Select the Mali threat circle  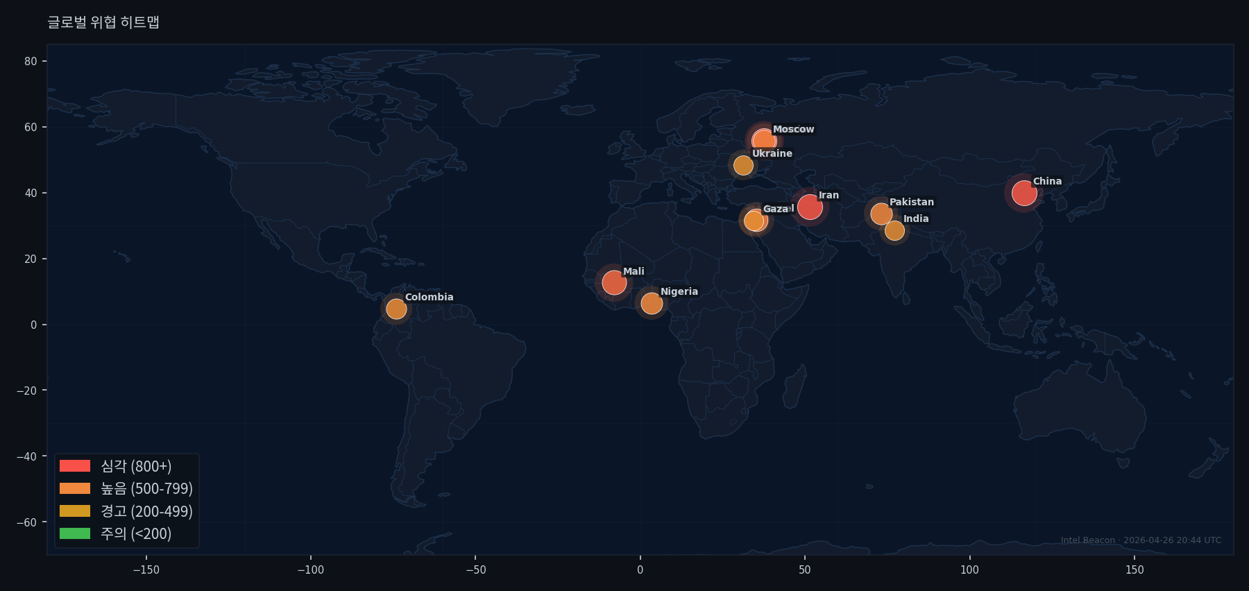(614, 282)
